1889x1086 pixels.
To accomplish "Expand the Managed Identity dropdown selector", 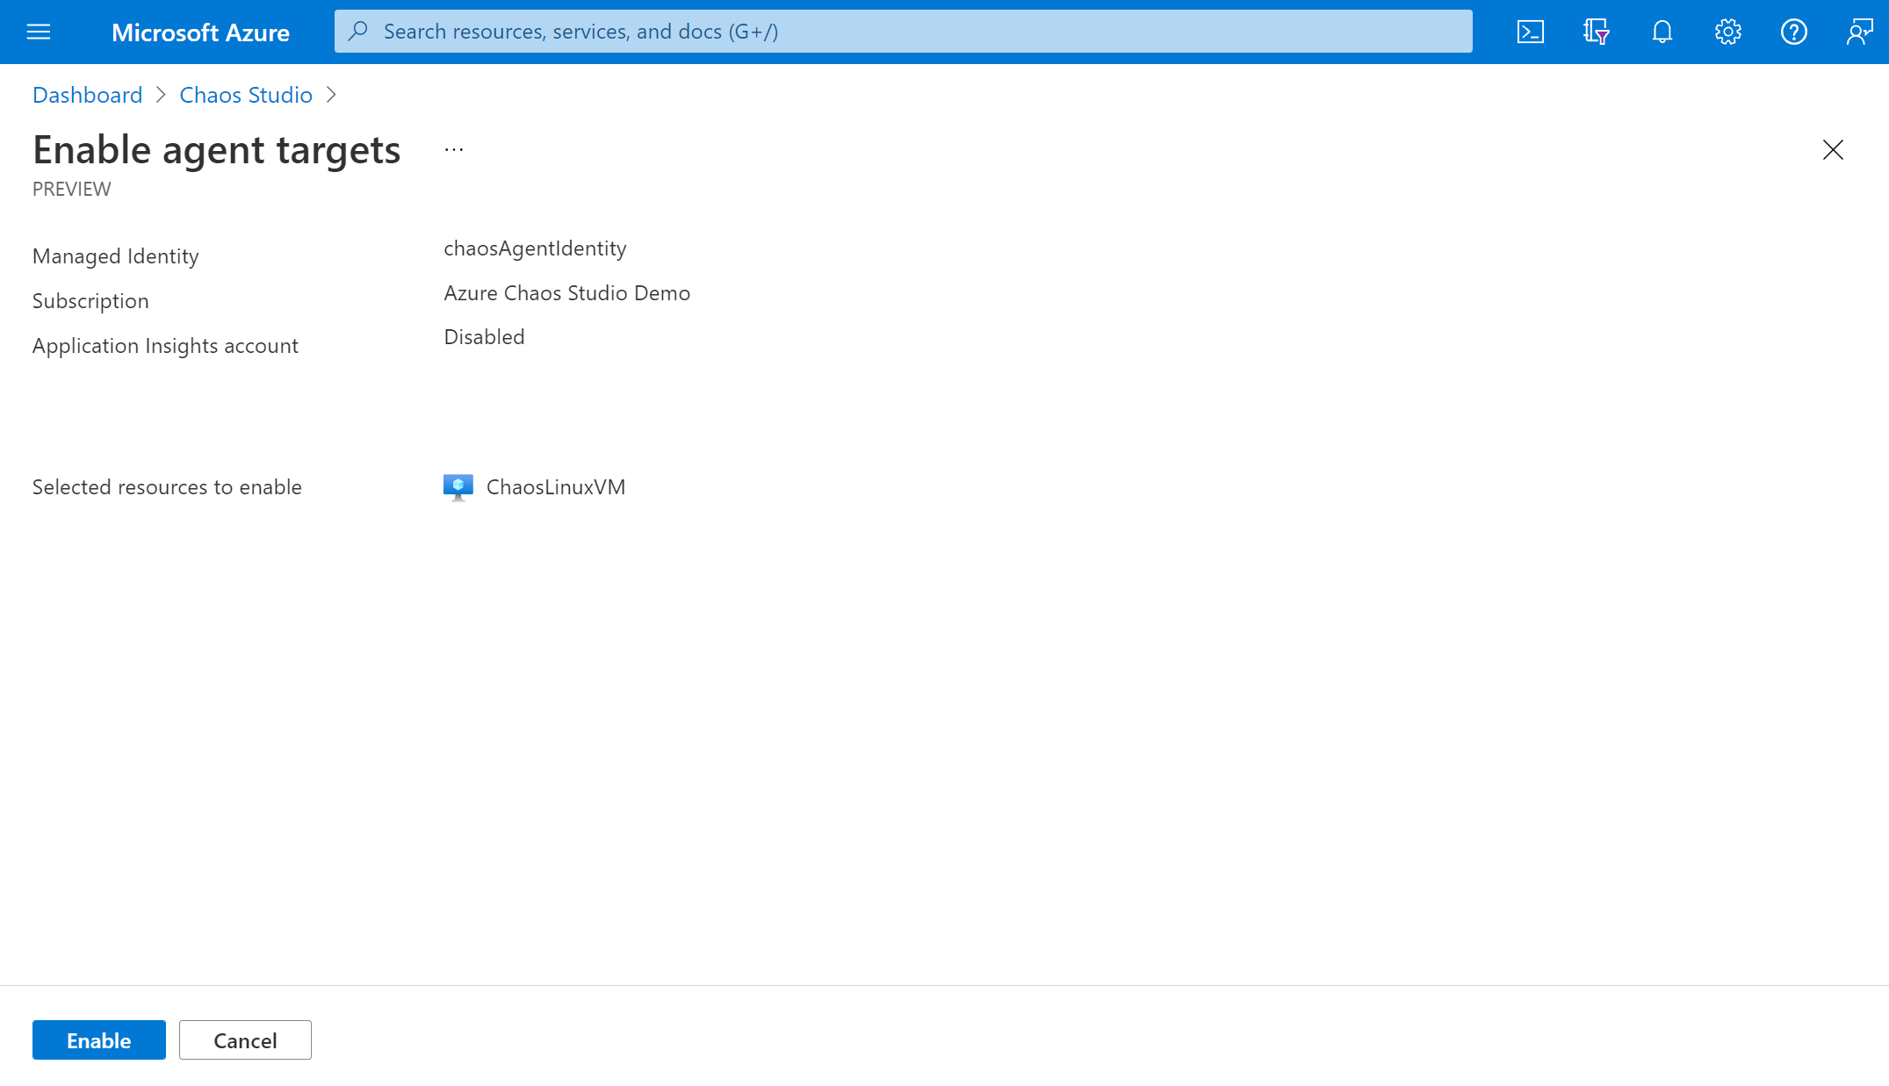I will click(x=536, y=248).
